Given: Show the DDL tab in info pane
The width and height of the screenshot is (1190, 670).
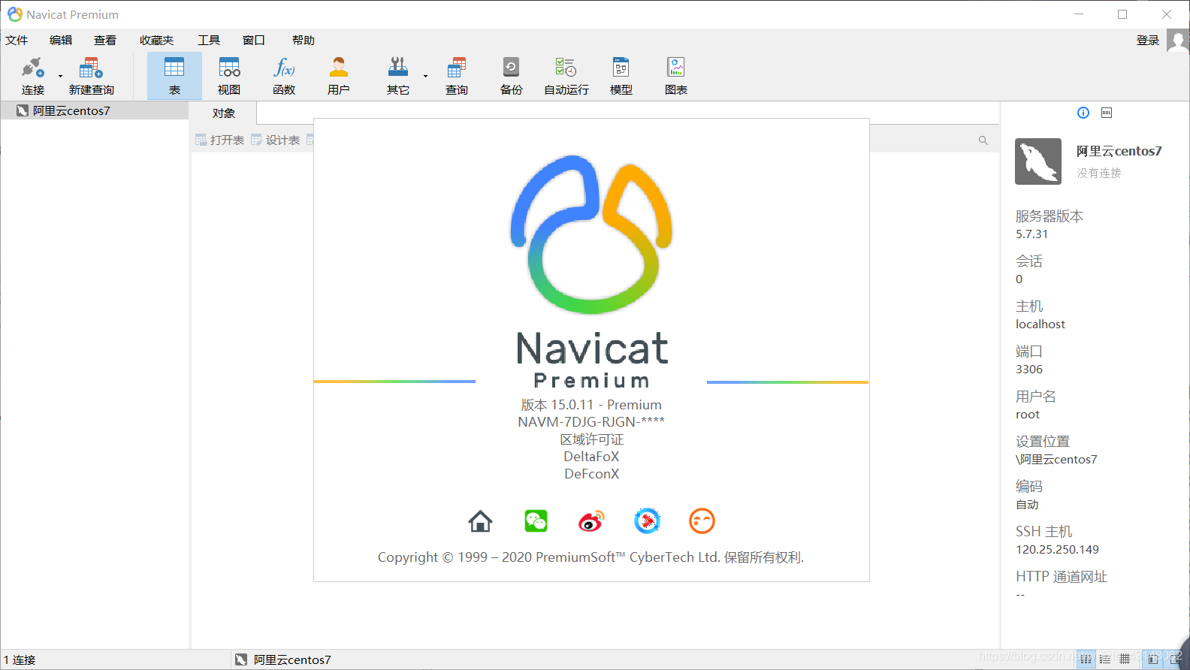Looking at the screenshot, I should [1107, 113].
